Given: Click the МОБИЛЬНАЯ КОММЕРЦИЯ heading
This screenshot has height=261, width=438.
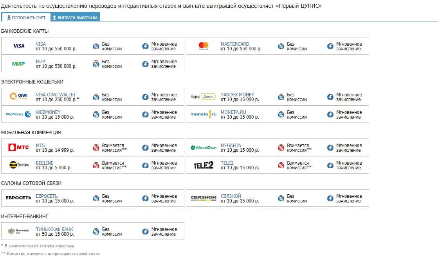Looking at the screenshot, I should click(x=31, y=132).
